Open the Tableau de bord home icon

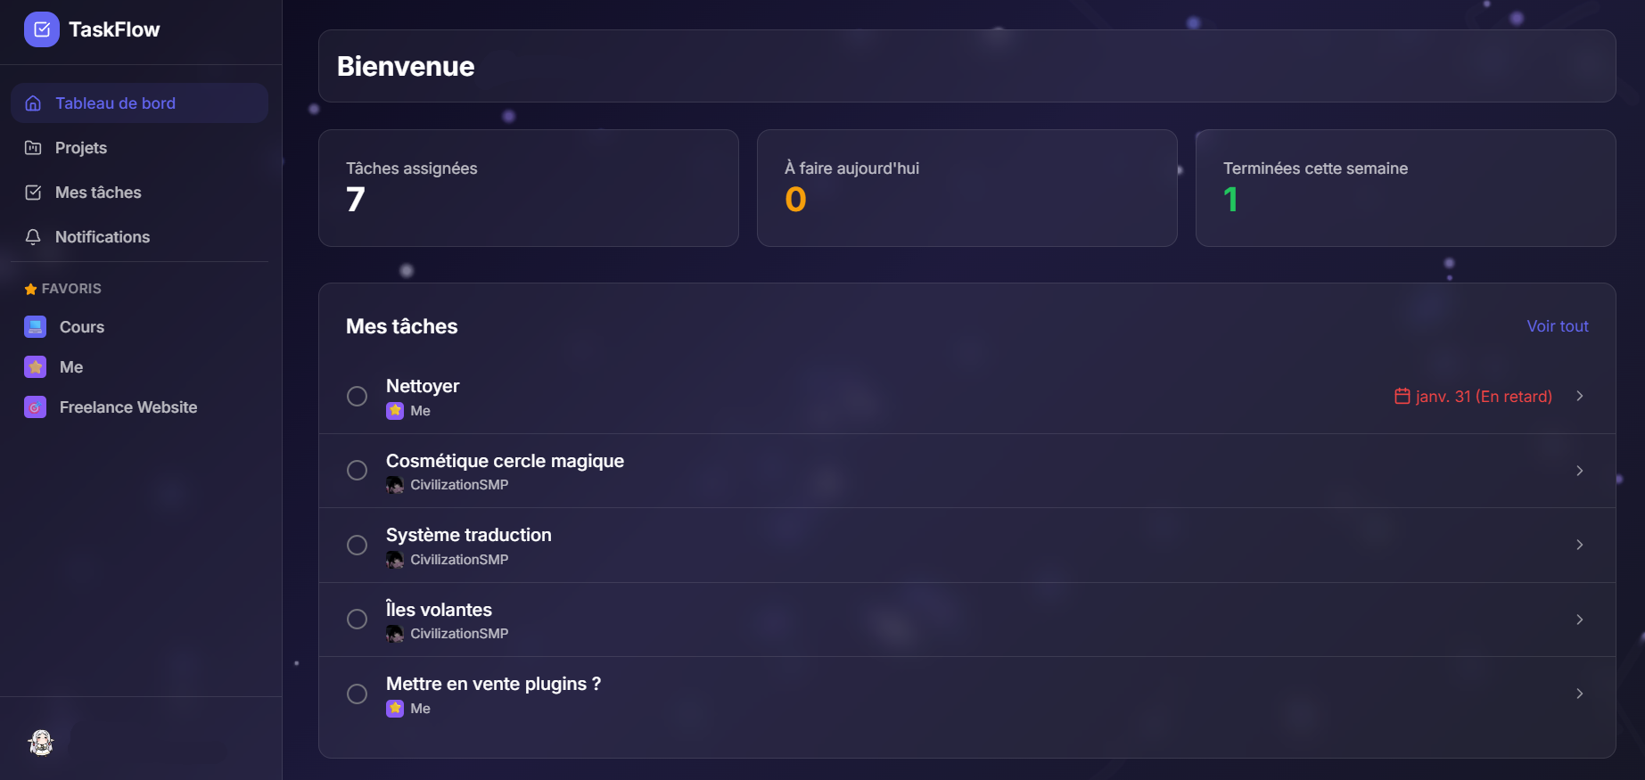pyautogui.click(x=33, y=103)
